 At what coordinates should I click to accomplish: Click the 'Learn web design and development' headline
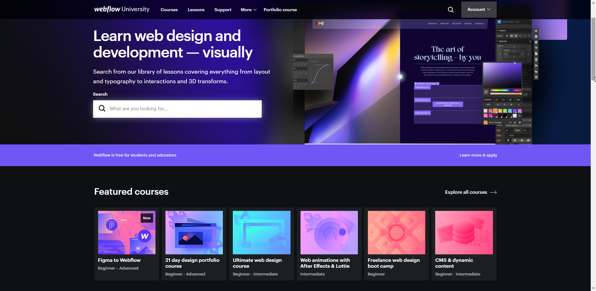pos(173,44)
